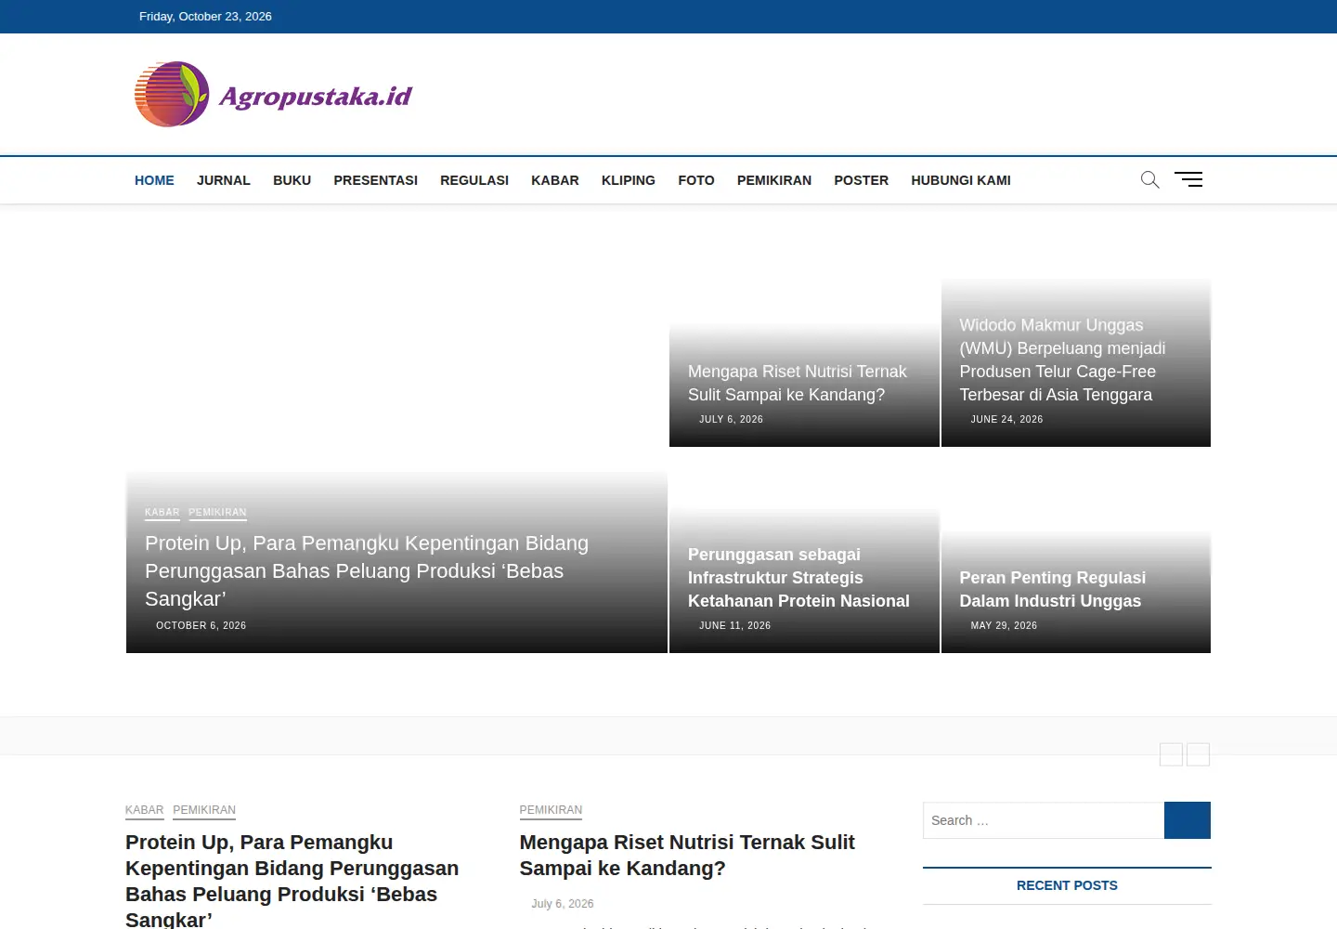Click 'JULY 6, 2026' date on slide

click(x=732, y=420)
